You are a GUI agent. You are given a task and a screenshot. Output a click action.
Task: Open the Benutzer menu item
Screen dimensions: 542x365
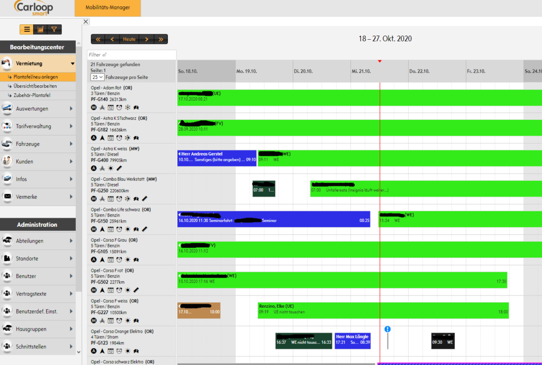point(38,276)
